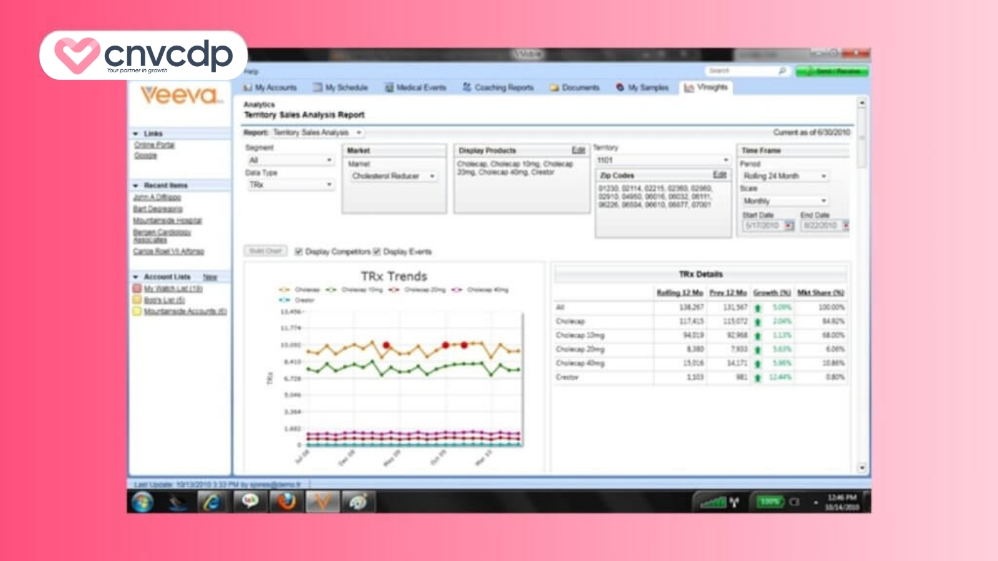Viewport: 998px width, 561px height.
Task: Click the Cholecap 10mg table row label
Action: tap(580, 335)
